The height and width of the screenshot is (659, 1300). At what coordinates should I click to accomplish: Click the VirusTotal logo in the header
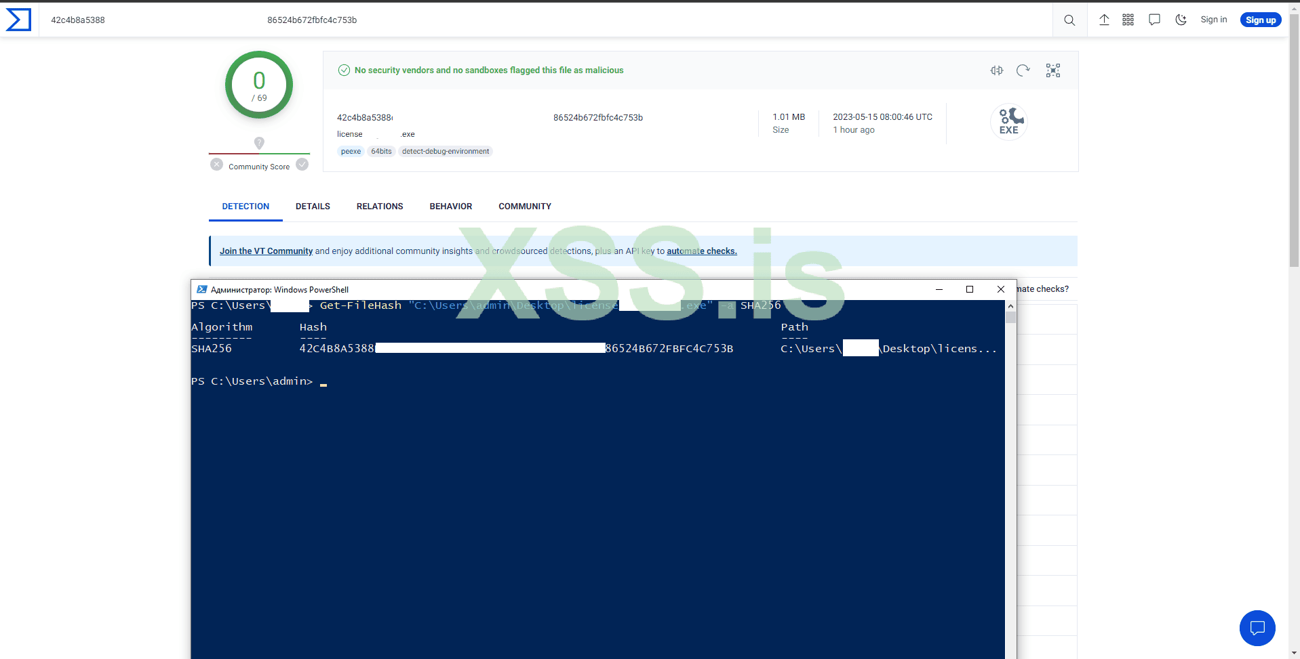pos(18,20)
